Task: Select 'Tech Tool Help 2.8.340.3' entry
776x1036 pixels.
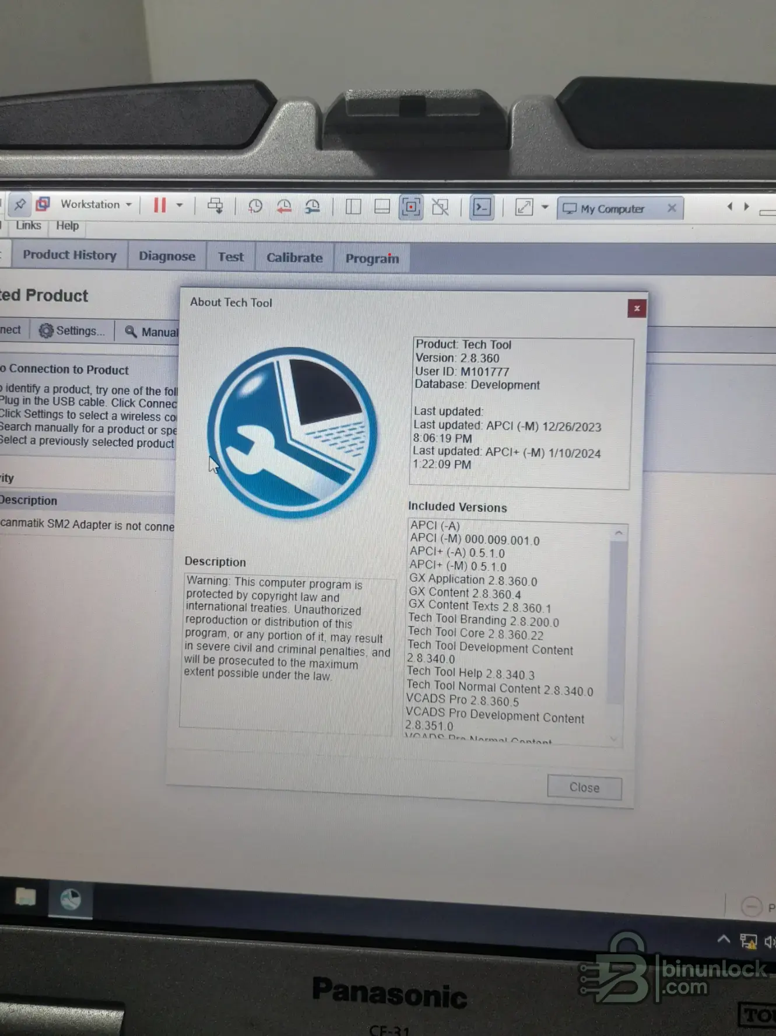Action: [470, 673]
